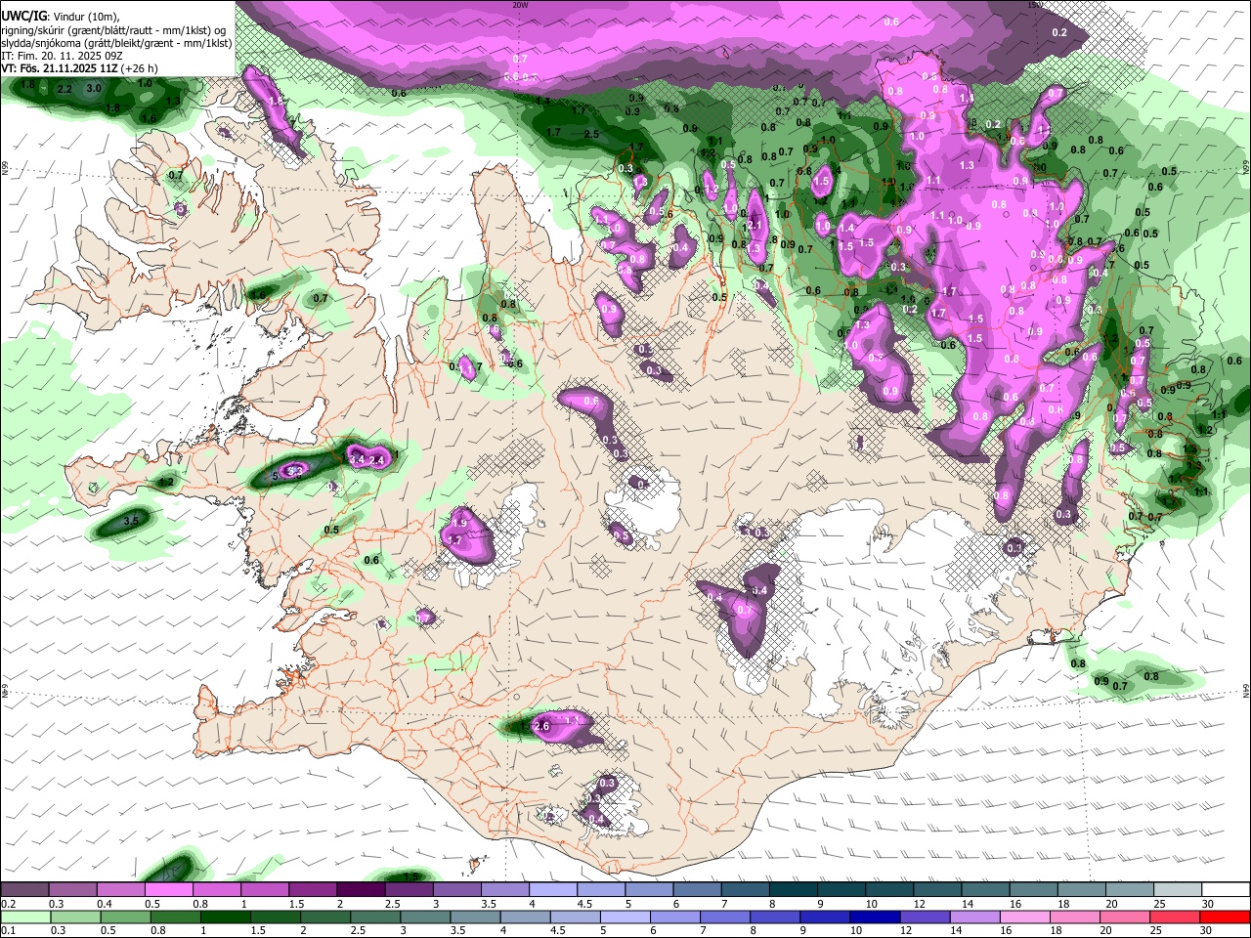Click the '0.1' label starting the rain legend
Screen dimensions: 1251x938
(x=9, y=931)
